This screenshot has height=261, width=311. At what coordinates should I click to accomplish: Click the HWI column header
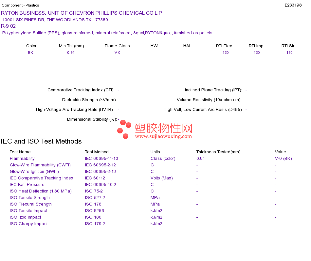154,46
